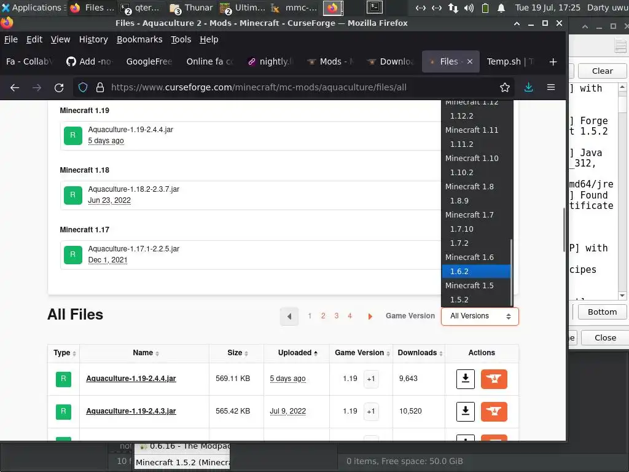Sort files by the Size column

click(x=238, y=353)
